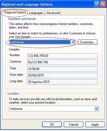107x131 pixels.
Task: Apply the regional settings changes
Action: point(95,125)
